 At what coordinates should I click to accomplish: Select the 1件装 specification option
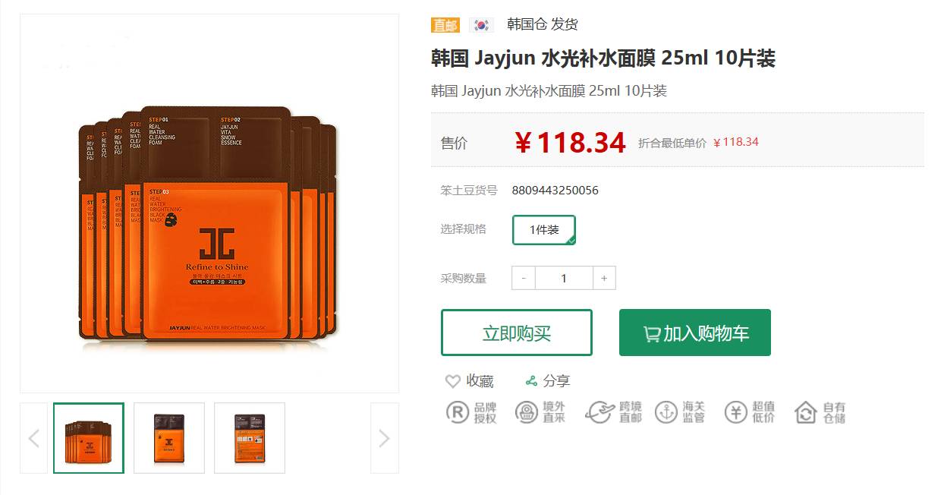[x=544, y=230]
